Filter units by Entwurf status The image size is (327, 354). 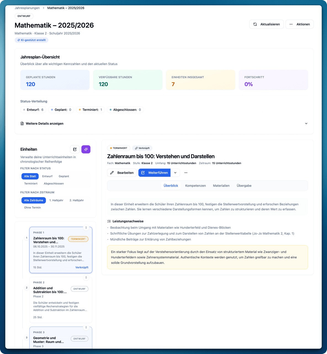coord(47,176)
